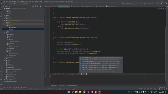This screenshot has height=94, width=168.
Task: Hide the Project panel with the minus icon
Action: [43, 6]
